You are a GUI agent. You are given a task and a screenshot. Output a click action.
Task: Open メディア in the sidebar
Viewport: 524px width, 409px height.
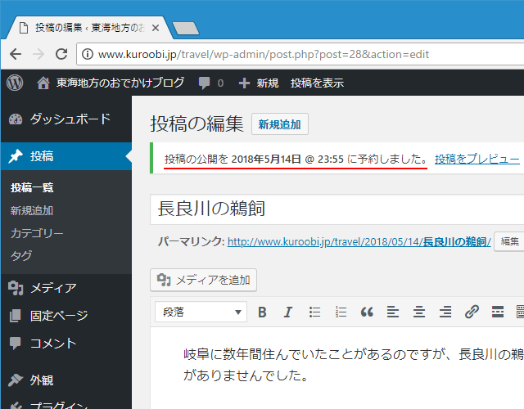(x=65, y=288)
